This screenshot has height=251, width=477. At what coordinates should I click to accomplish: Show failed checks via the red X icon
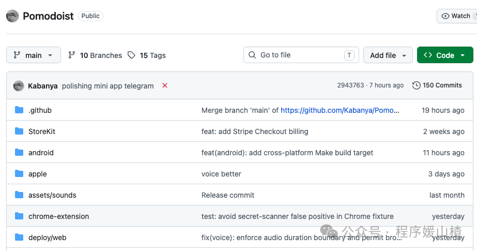165,85
